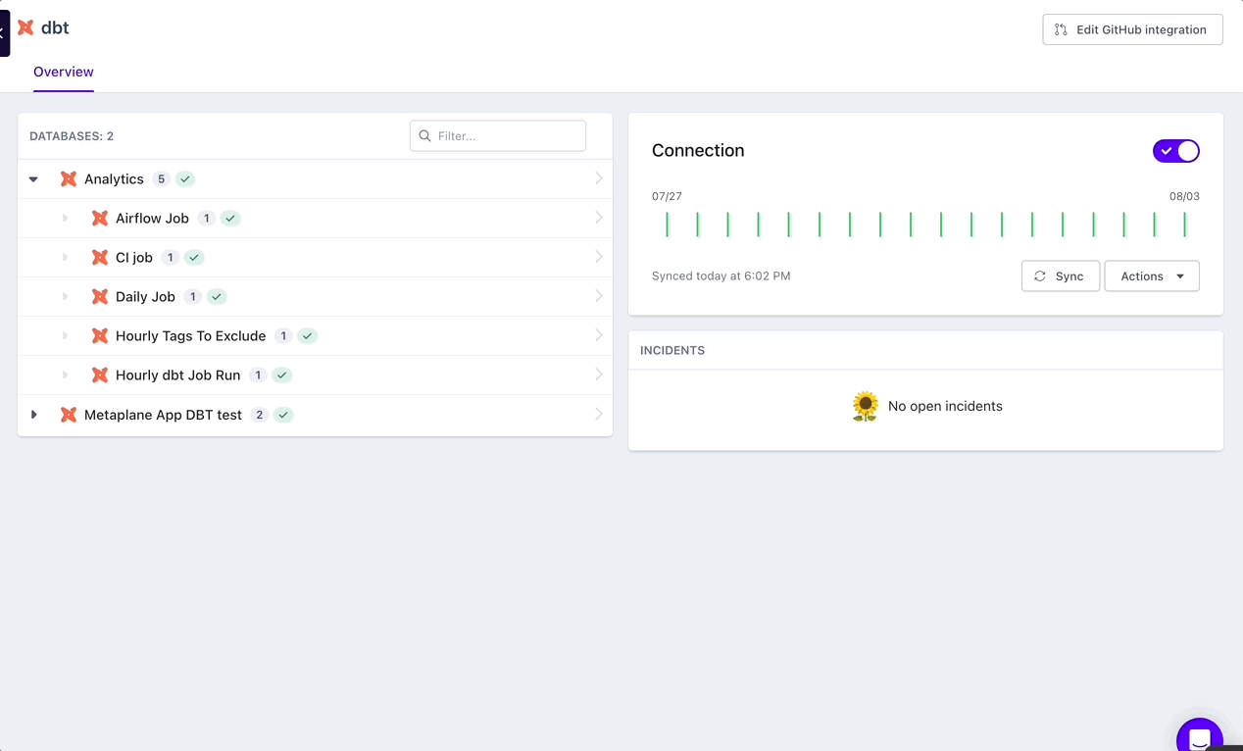The image size is (1243, 751).
Task: Click the green check badge on Daily Job
Action: tap(217, 297)
